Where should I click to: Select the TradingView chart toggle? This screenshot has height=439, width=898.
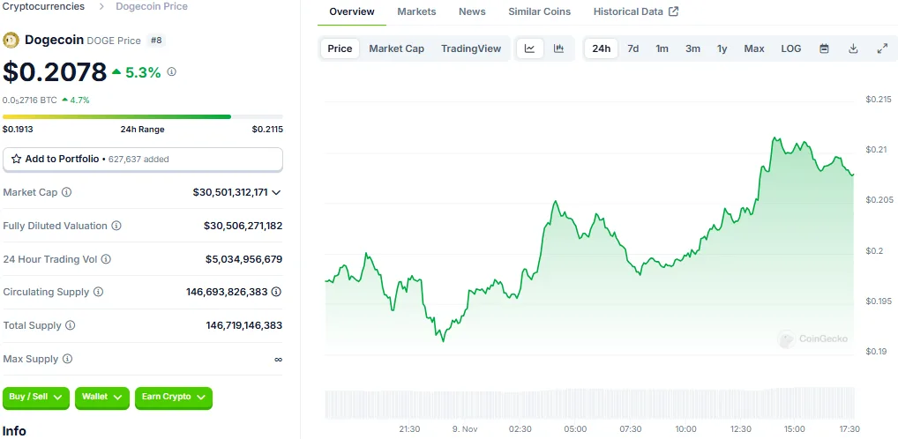471,48
